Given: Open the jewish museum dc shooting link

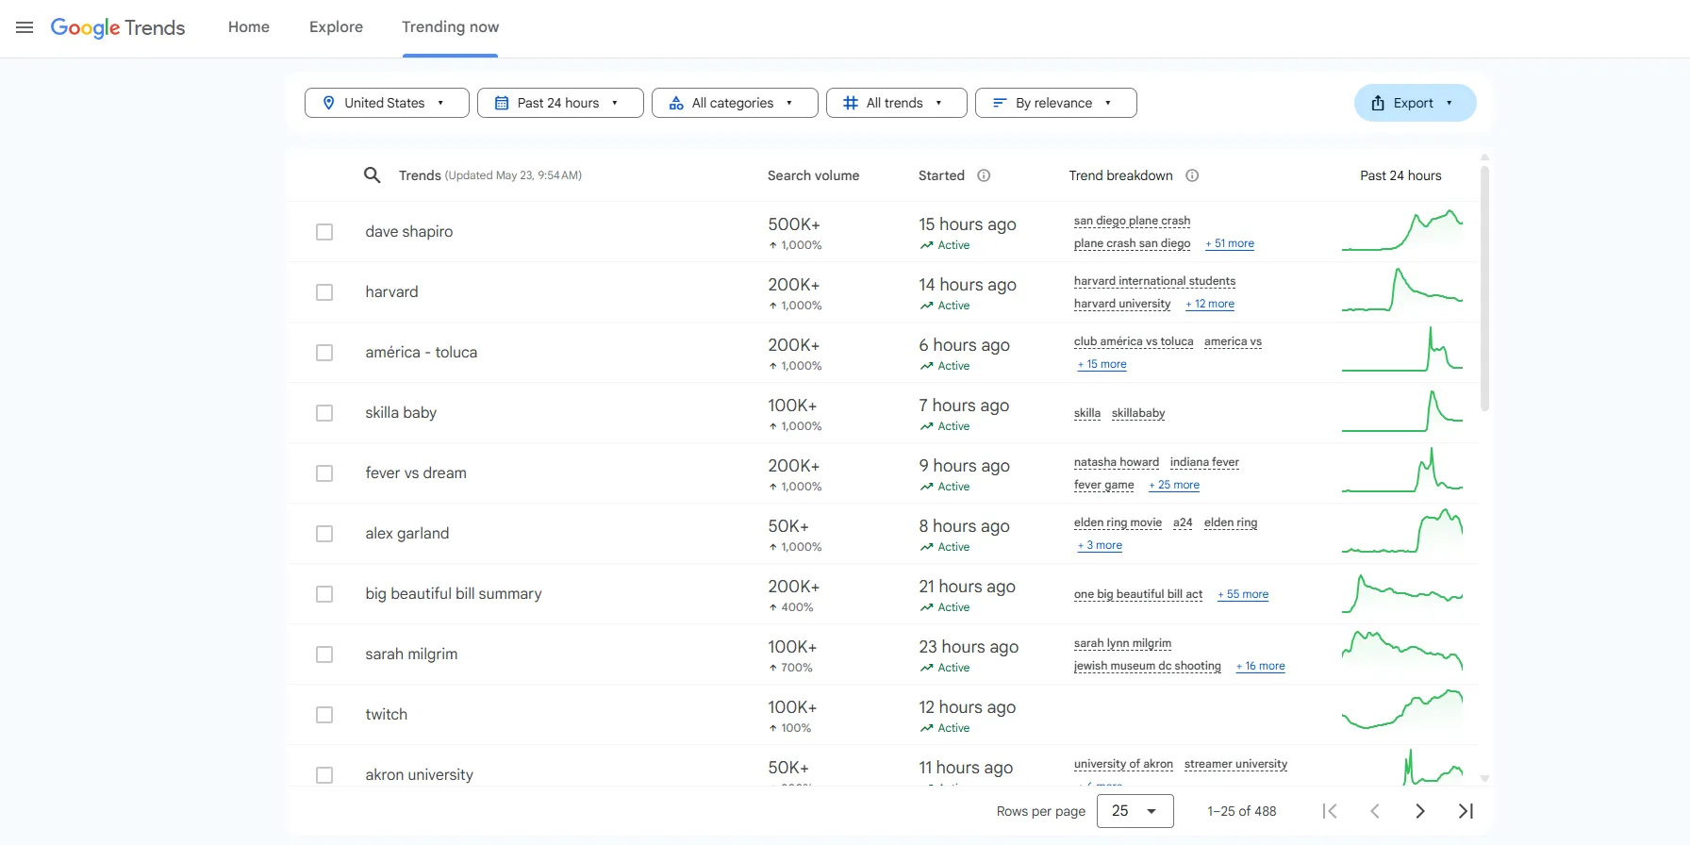Looking at the screenshot, I should pyautogui.click(x=1147, y=666).
